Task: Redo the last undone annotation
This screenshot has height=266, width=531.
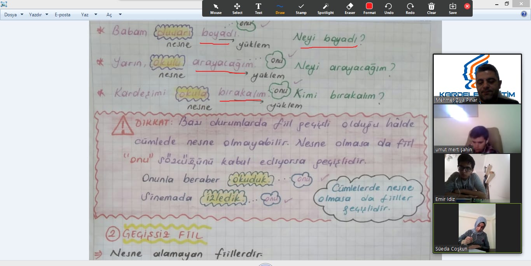Action: (410, 8)
